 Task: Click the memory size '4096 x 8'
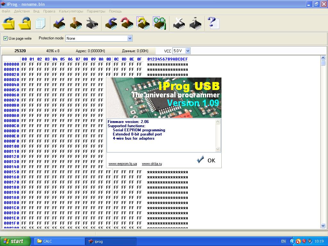point(53,51)
